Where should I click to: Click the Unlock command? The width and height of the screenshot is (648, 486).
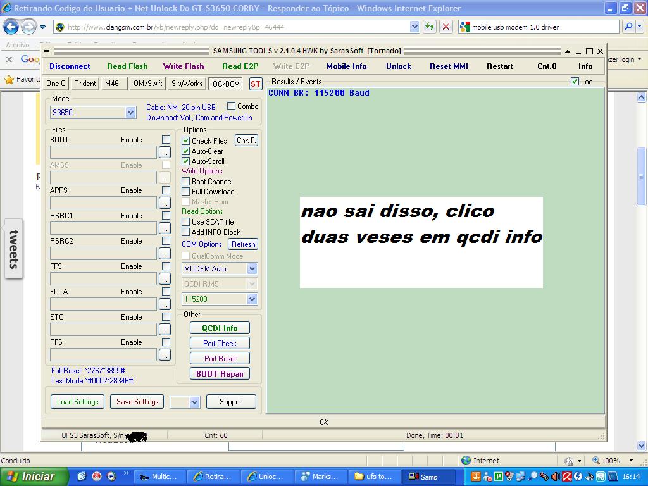click(x=399, y=66)
